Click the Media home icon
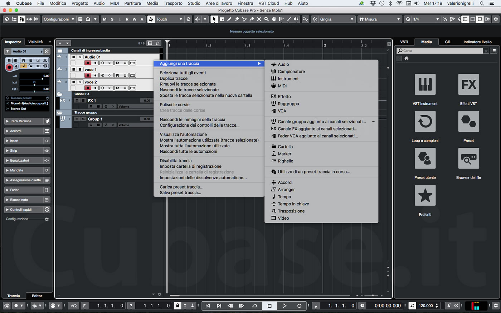 (406, 59)
